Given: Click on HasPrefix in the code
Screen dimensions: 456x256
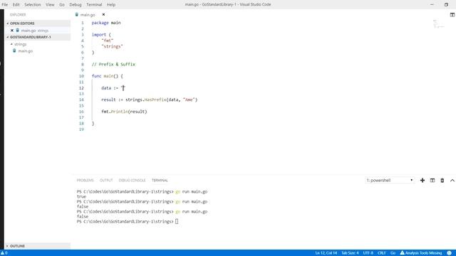Looking at the screenshot, I should click(x=155, y=100).
